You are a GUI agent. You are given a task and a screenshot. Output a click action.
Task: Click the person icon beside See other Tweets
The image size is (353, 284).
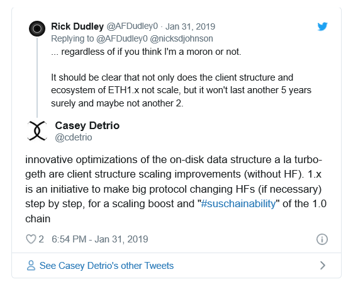31,266
